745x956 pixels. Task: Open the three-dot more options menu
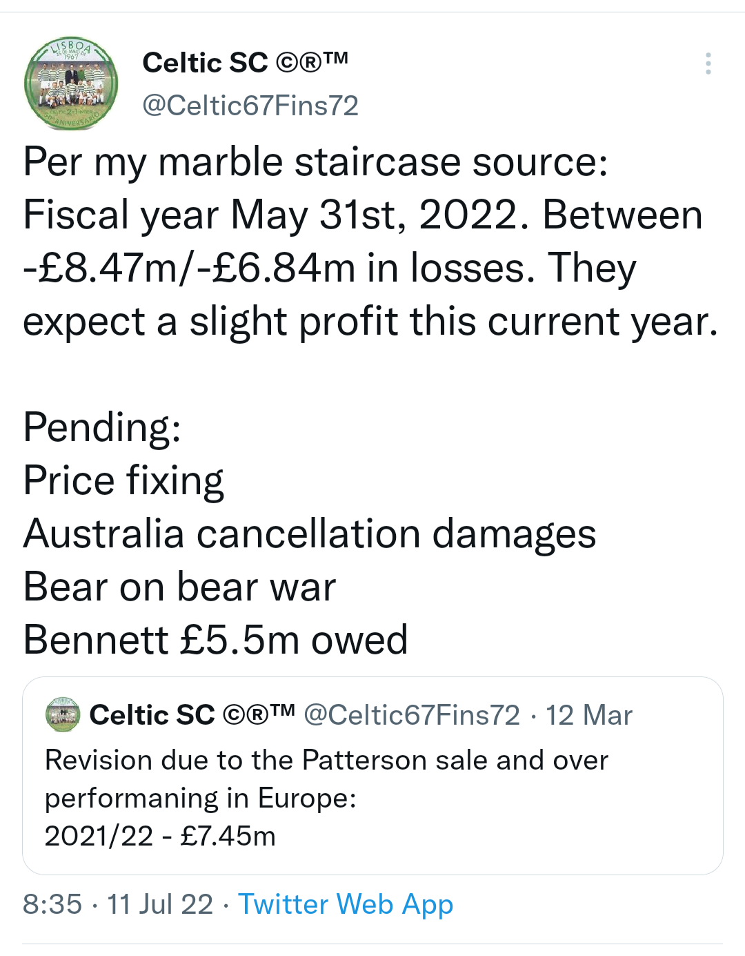708,64
